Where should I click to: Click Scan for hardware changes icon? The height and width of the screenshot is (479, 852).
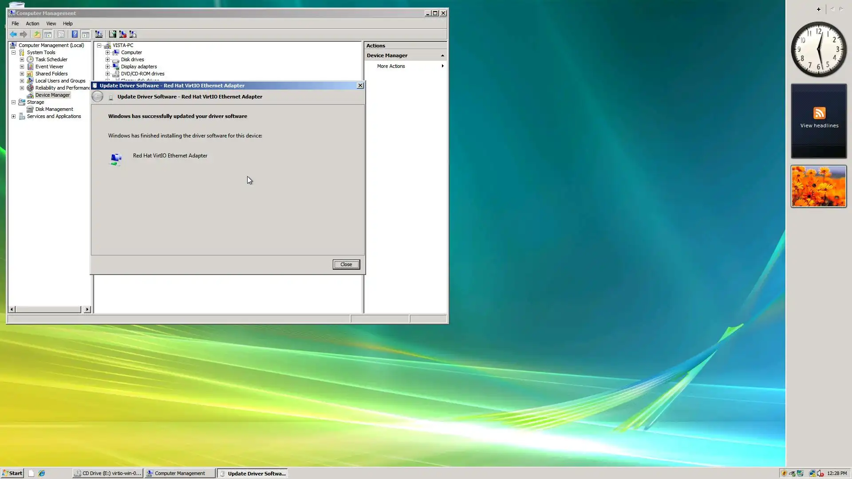tap(99, 34)
